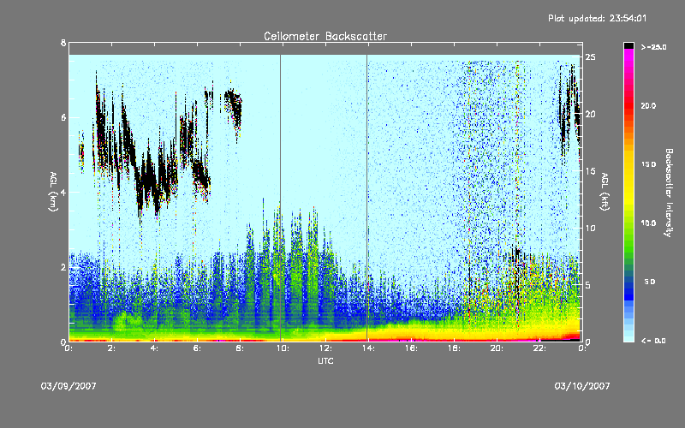
Task: Click the x-axis tick label '2:'
Action: point(111,348)
